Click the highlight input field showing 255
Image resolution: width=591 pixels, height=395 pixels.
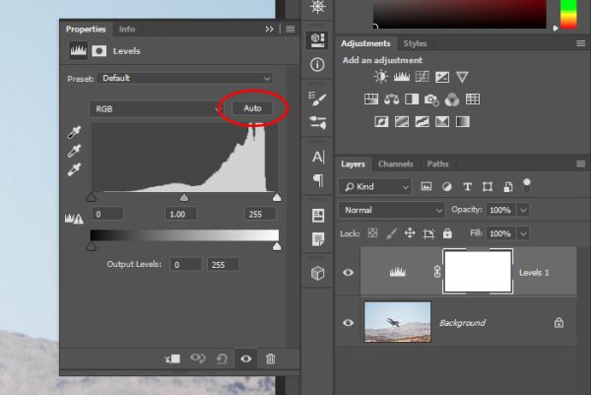(x=260, y=214)
